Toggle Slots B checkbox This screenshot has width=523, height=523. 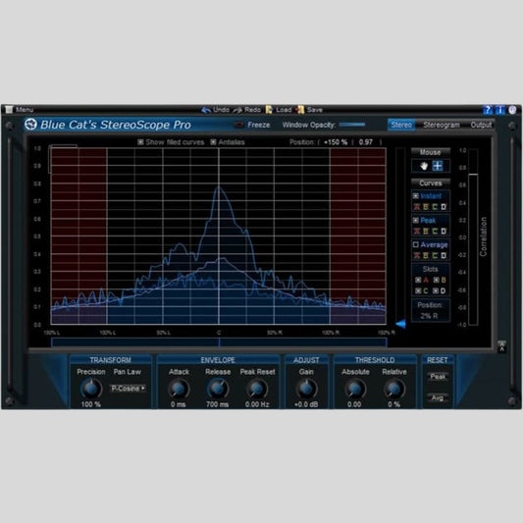coord(436,281)
